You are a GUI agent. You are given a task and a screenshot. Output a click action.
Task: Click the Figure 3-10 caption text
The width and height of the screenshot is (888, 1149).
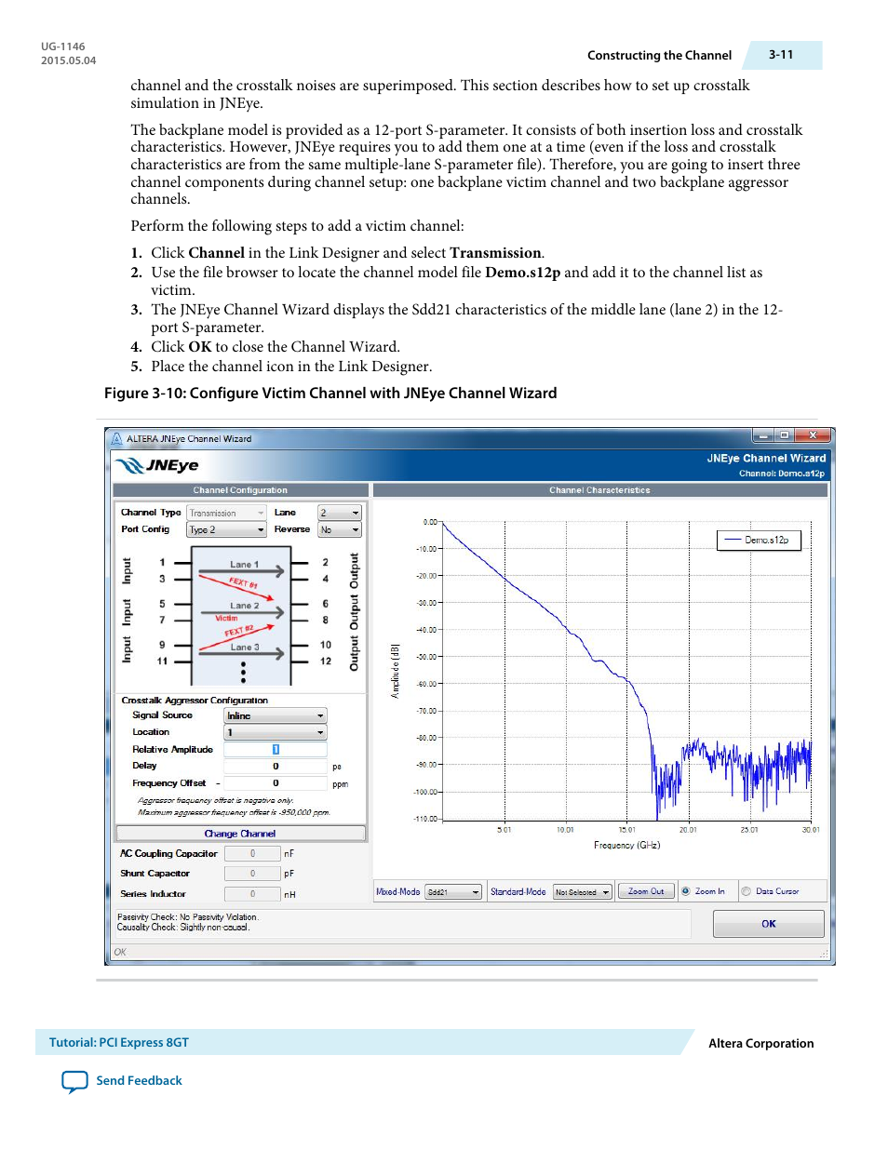(x=330, y=394)
